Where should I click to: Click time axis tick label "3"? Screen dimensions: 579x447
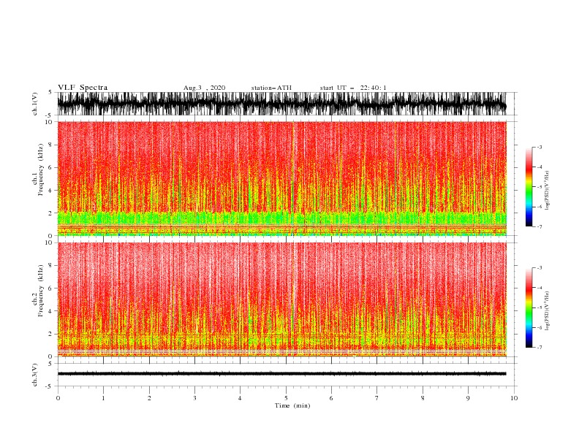pos(195,398)
